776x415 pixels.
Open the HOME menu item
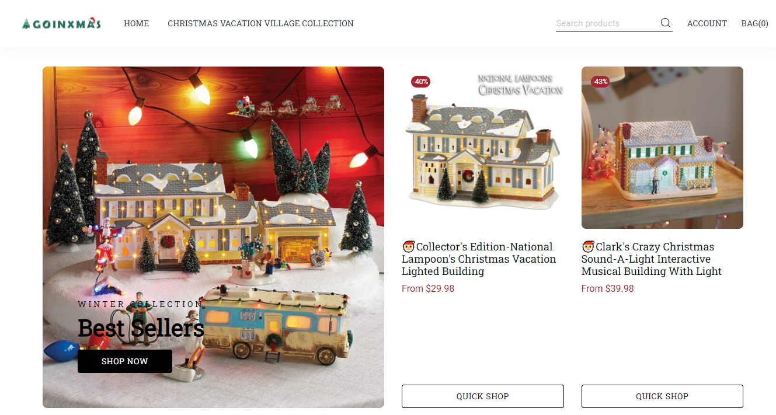click(x=137, y=23)
